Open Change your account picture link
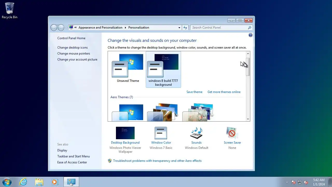This screenshot has width=332, height=187. (x=77, y=59)
